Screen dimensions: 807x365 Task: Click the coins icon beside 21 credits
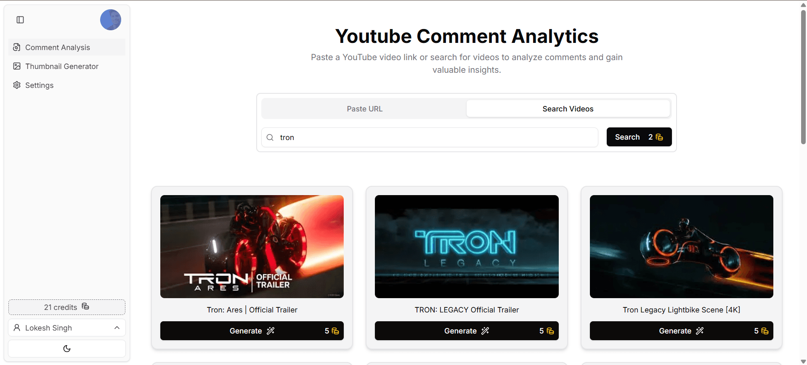click(85, 307)
